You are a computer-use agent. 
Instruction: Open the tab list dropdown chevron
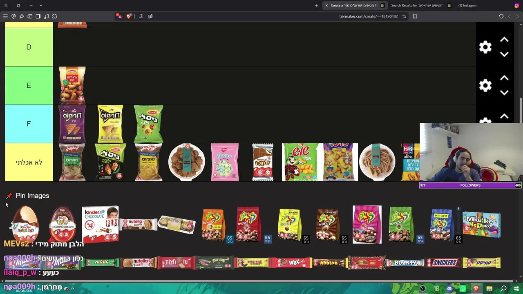point(41,5)
